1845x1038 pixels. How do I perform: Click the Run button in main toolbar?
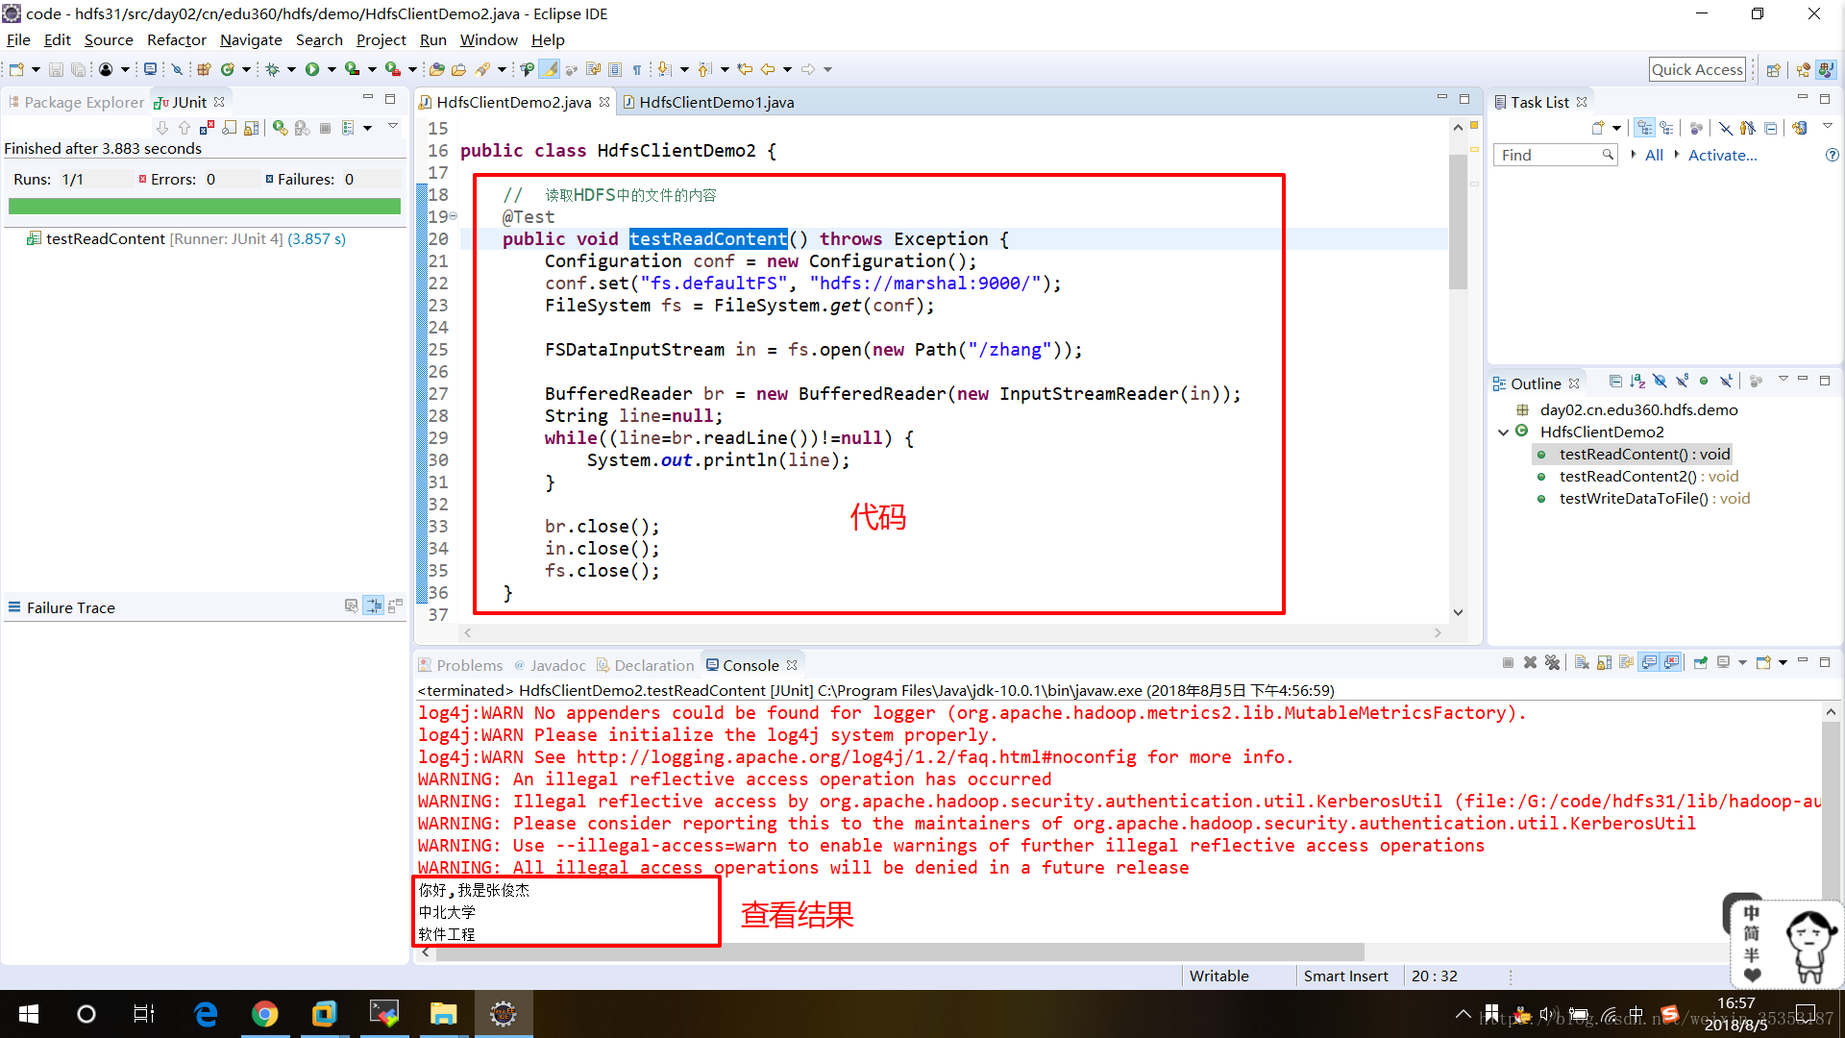pyautogui.click(x=312, y=69)
